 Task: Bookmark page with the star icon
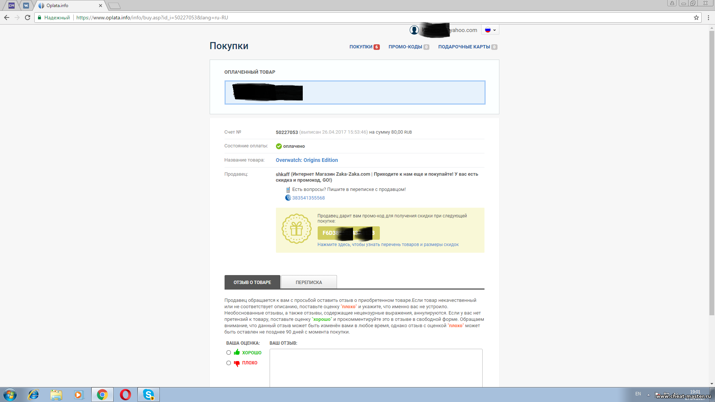[x=696, y=17]
